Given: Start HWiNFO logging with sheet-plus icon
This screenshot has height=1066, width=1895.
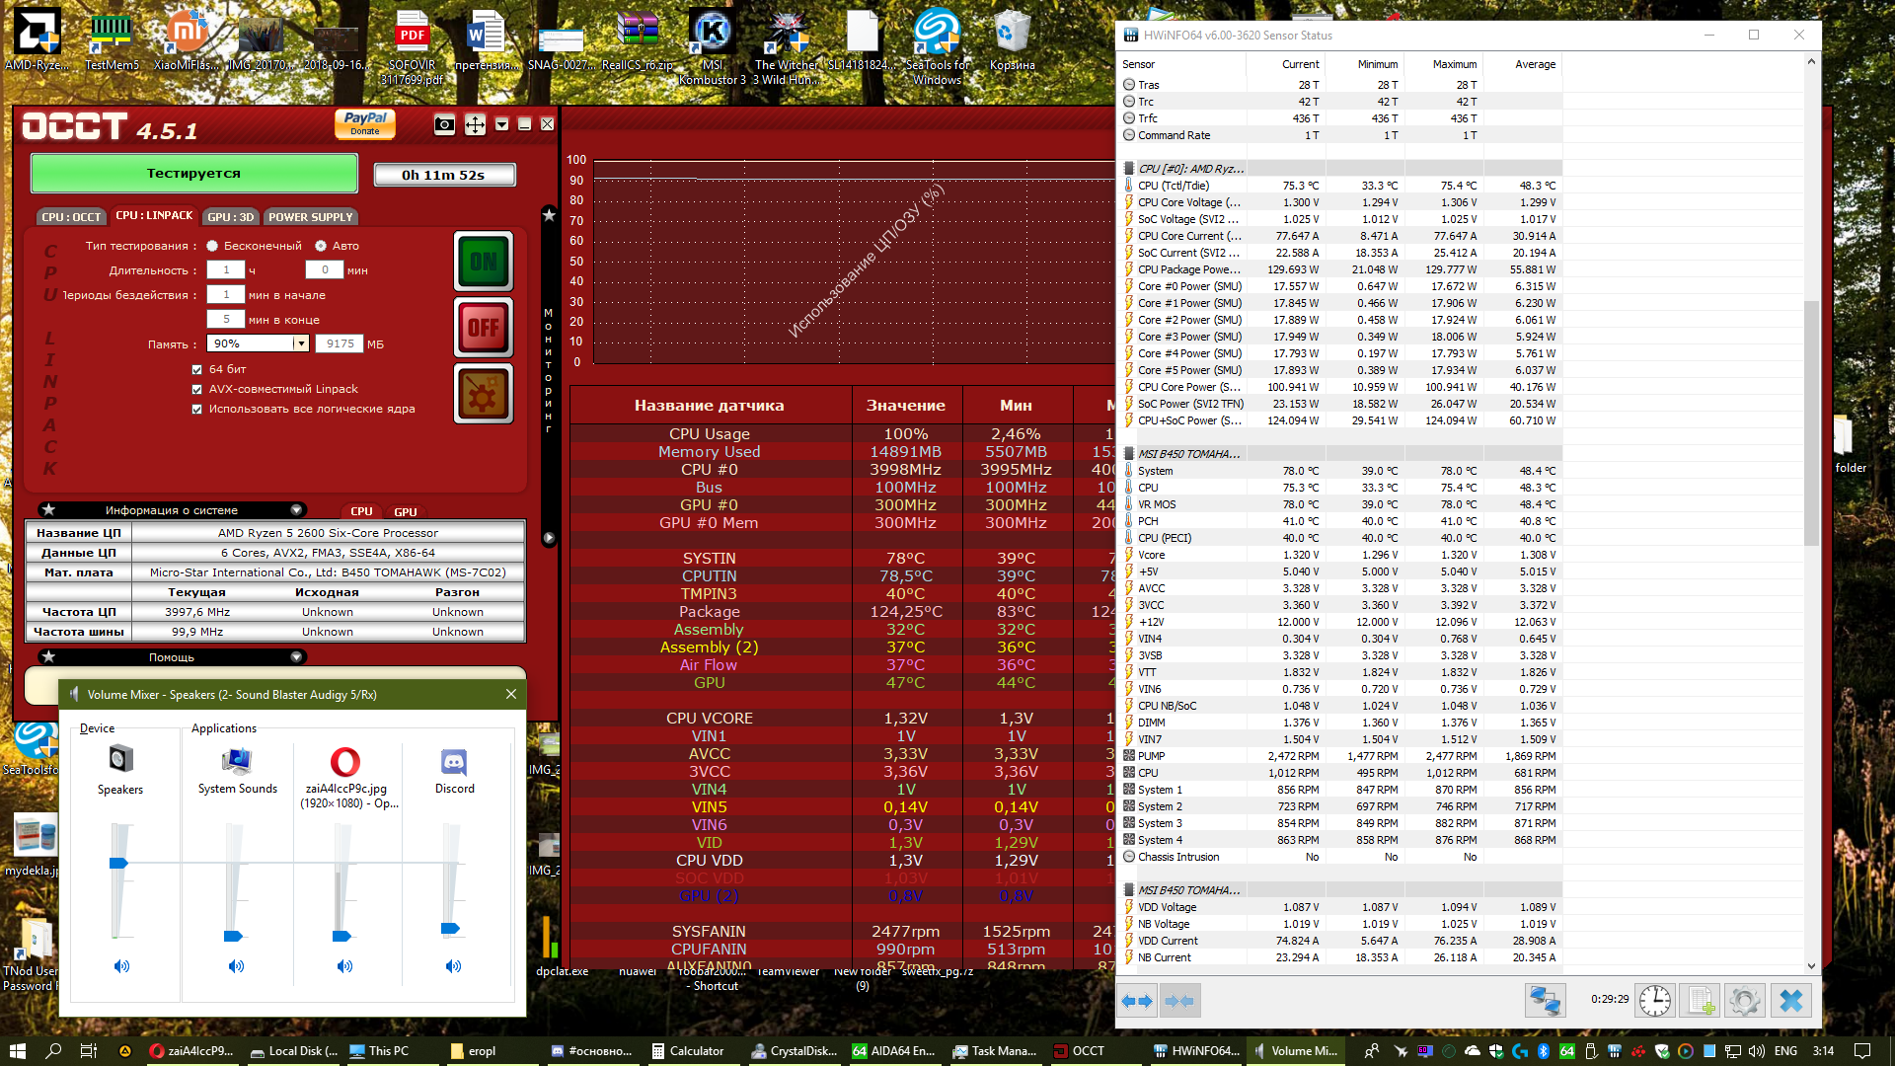Looking at the screenshot, I should [x=1701, y=1001].
